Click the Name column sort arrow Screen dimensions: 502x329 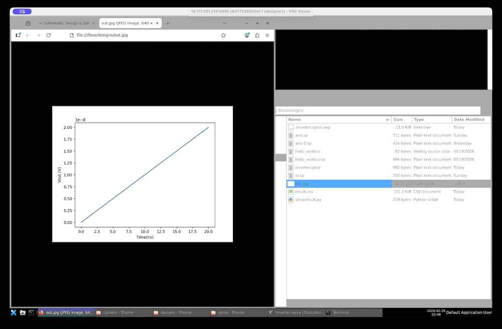[x=387, y=120]
